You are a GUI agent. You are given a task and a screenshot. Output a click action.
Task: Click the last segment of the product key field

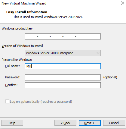88,36
